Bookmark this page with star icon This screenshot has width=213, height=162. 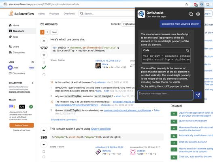187,4
